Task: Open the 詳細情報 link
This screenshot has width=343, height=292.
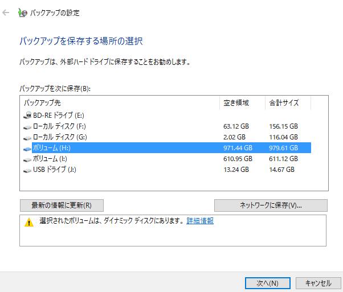Action: (x=200, y=221)
